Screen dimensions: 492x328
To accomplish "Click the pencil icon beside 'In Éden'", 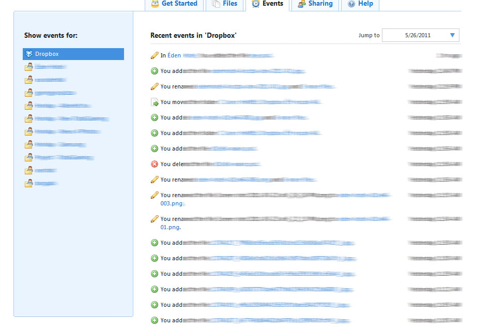I will (154, 55).
